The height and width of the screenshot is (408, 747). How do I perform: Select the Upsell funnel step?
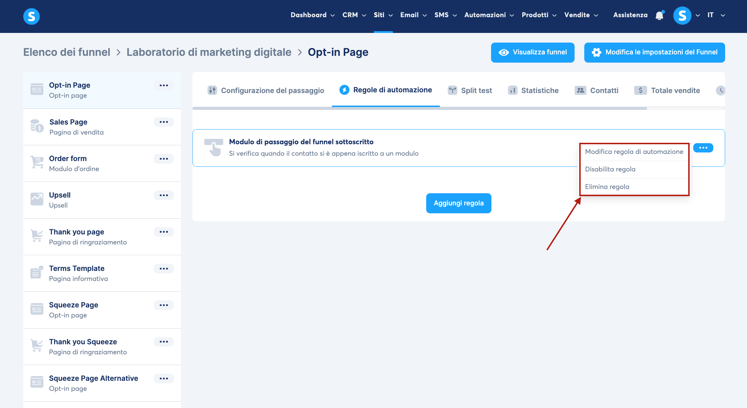102,200
